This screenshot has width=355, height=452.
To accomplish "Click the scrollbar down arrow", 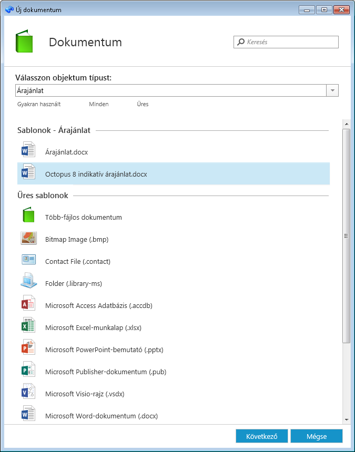I will click(x=347, y=420).
